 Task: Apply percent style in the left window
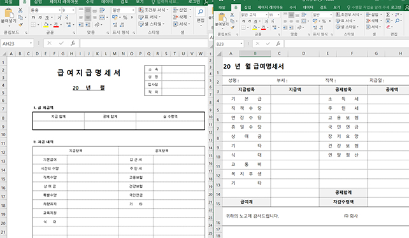coord(126,17)
